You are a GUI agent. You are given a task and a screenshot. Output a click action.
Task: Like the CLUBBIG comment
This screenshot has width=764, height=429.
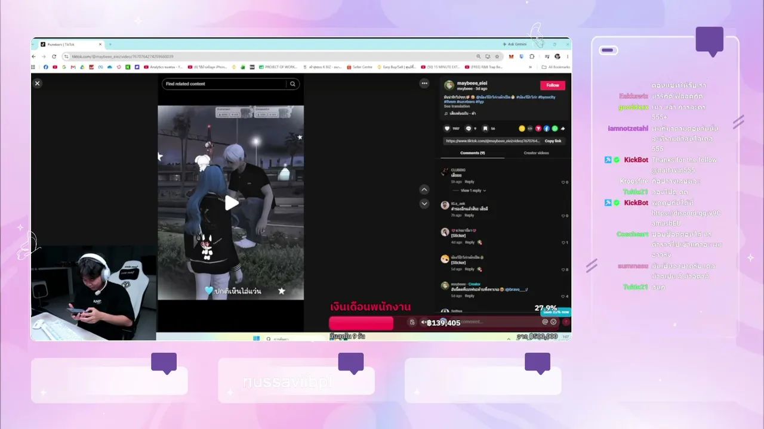click(x=563, y=182)
